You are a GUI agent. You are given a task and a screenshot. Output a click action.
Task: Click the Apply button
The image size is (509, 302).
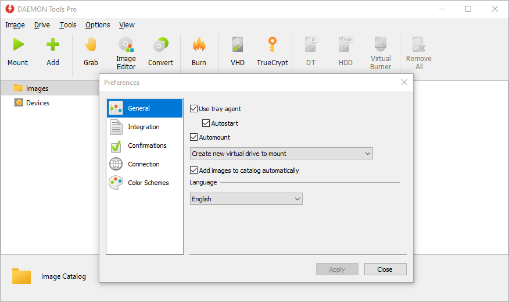pos(337,269)
